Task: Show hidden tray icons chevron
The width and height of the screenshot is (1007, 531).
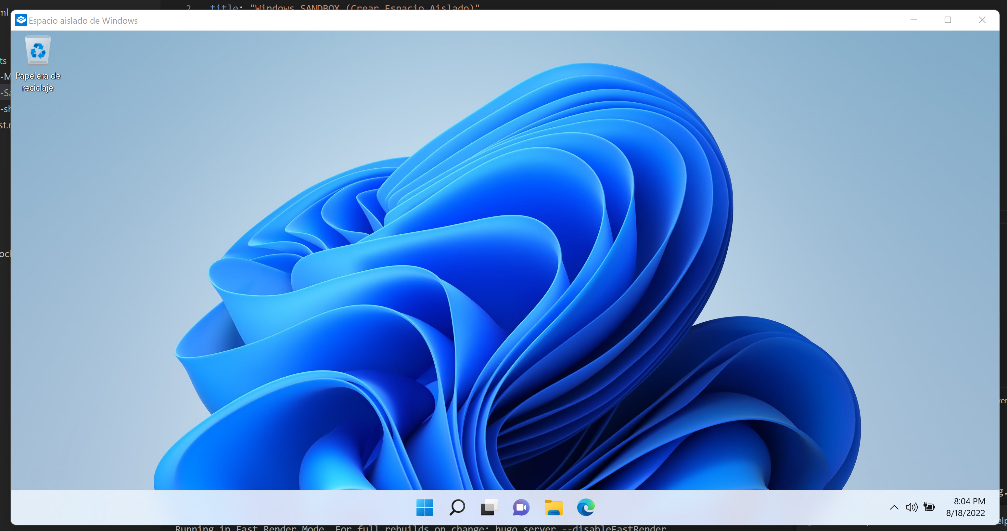Action: 894,507
